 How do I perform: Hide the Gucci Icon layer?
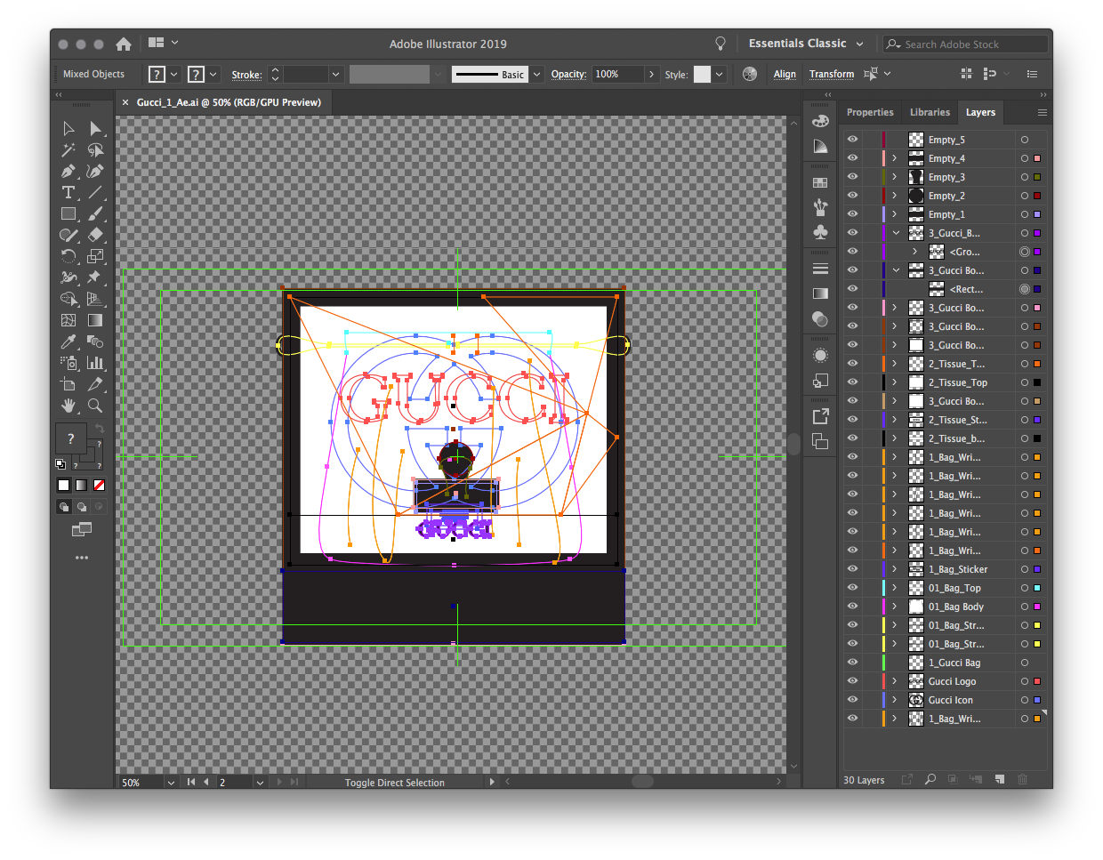[852, 700]
